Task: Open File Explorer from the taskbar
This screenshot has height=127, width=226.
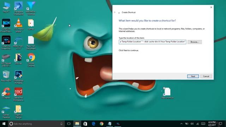Action: pos(77,124)
